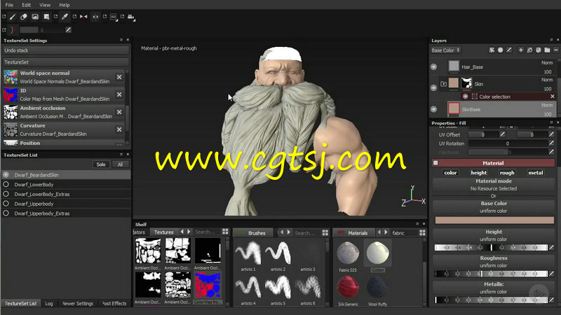This screenshot has height=315, width=561.
Task: Open the 3D/2D view mode icon
Action: pos(114,17)
